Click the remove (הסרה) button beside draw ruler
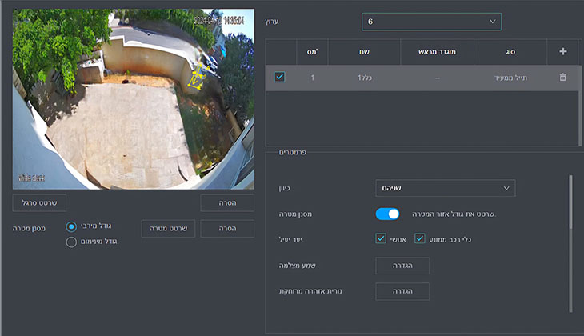 coord(227,203)
